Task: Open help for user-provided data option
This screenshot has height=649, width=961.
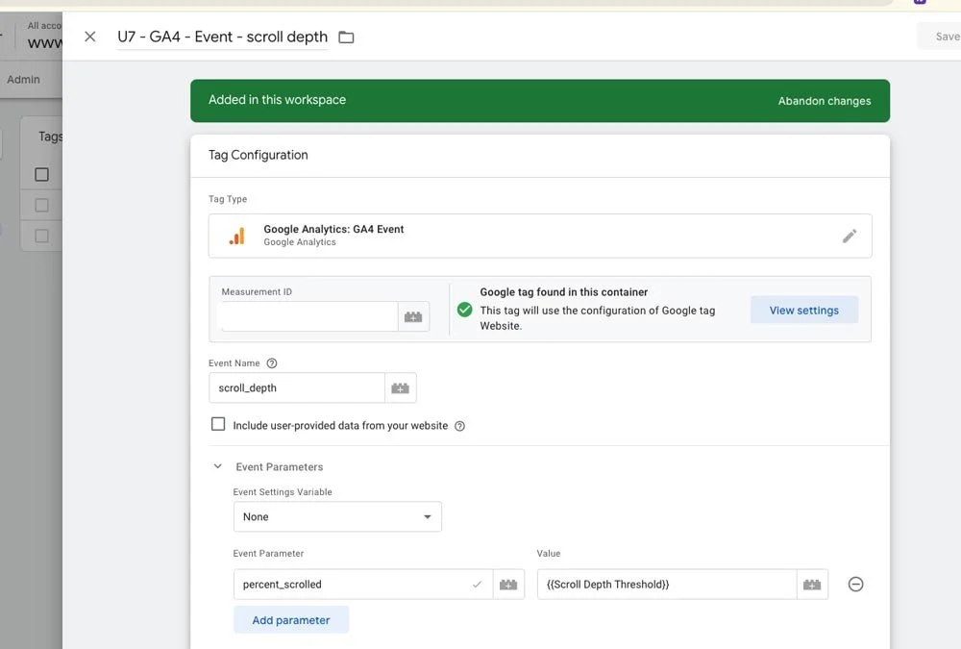Action: pos(459,426)
